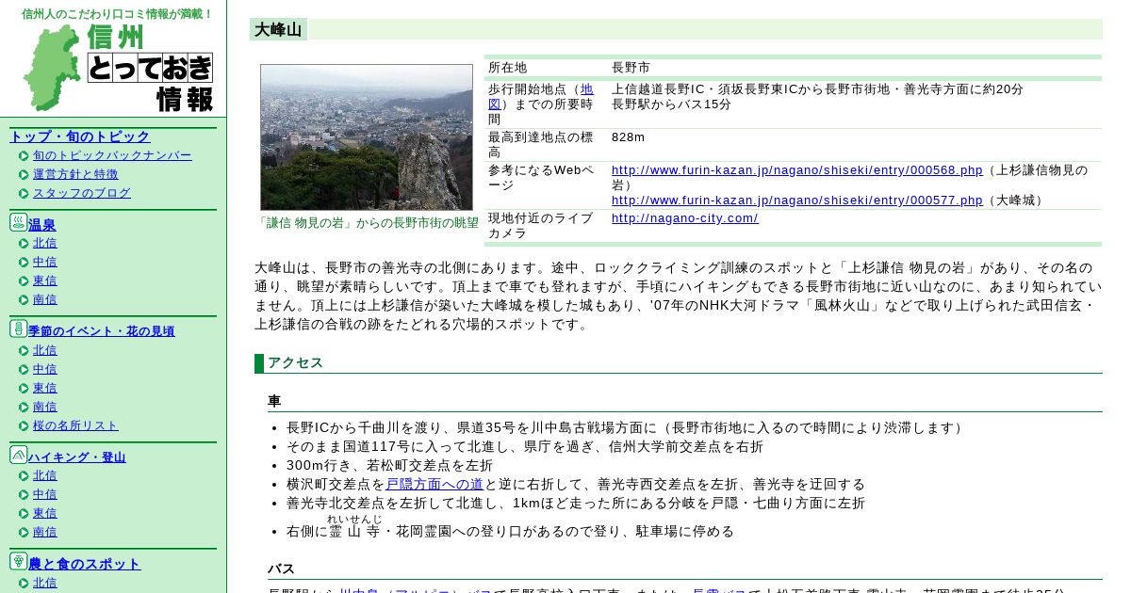Open the 温泉 section heading link
Image resolution: width=1131 pixels, height=593 pixels.
[42, 225]
